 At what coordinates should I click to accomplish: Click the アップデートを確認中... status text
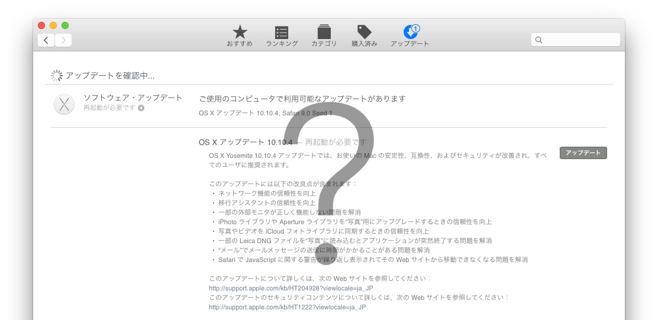click(x=110, y=76)
